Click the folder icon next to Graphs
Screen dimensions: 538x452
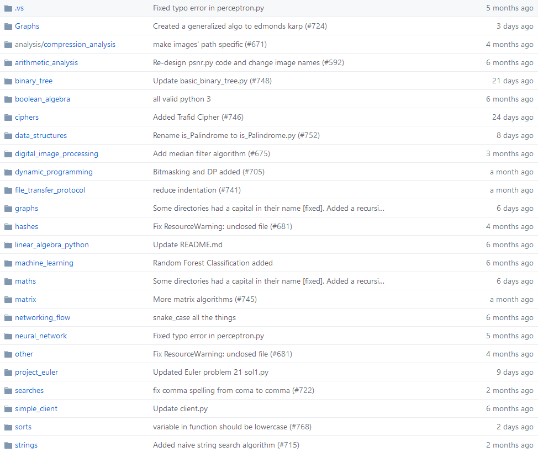click(8, 26)
